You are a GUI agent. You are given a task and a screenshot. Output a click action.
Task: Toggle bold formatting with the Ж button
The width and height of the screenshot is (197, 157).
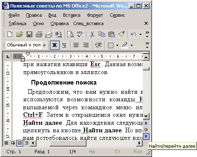tap(55, 45)
